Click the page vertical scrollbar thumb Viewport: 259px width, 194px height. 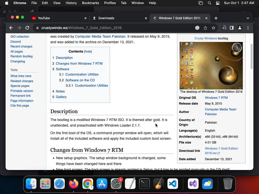(252, 56)
